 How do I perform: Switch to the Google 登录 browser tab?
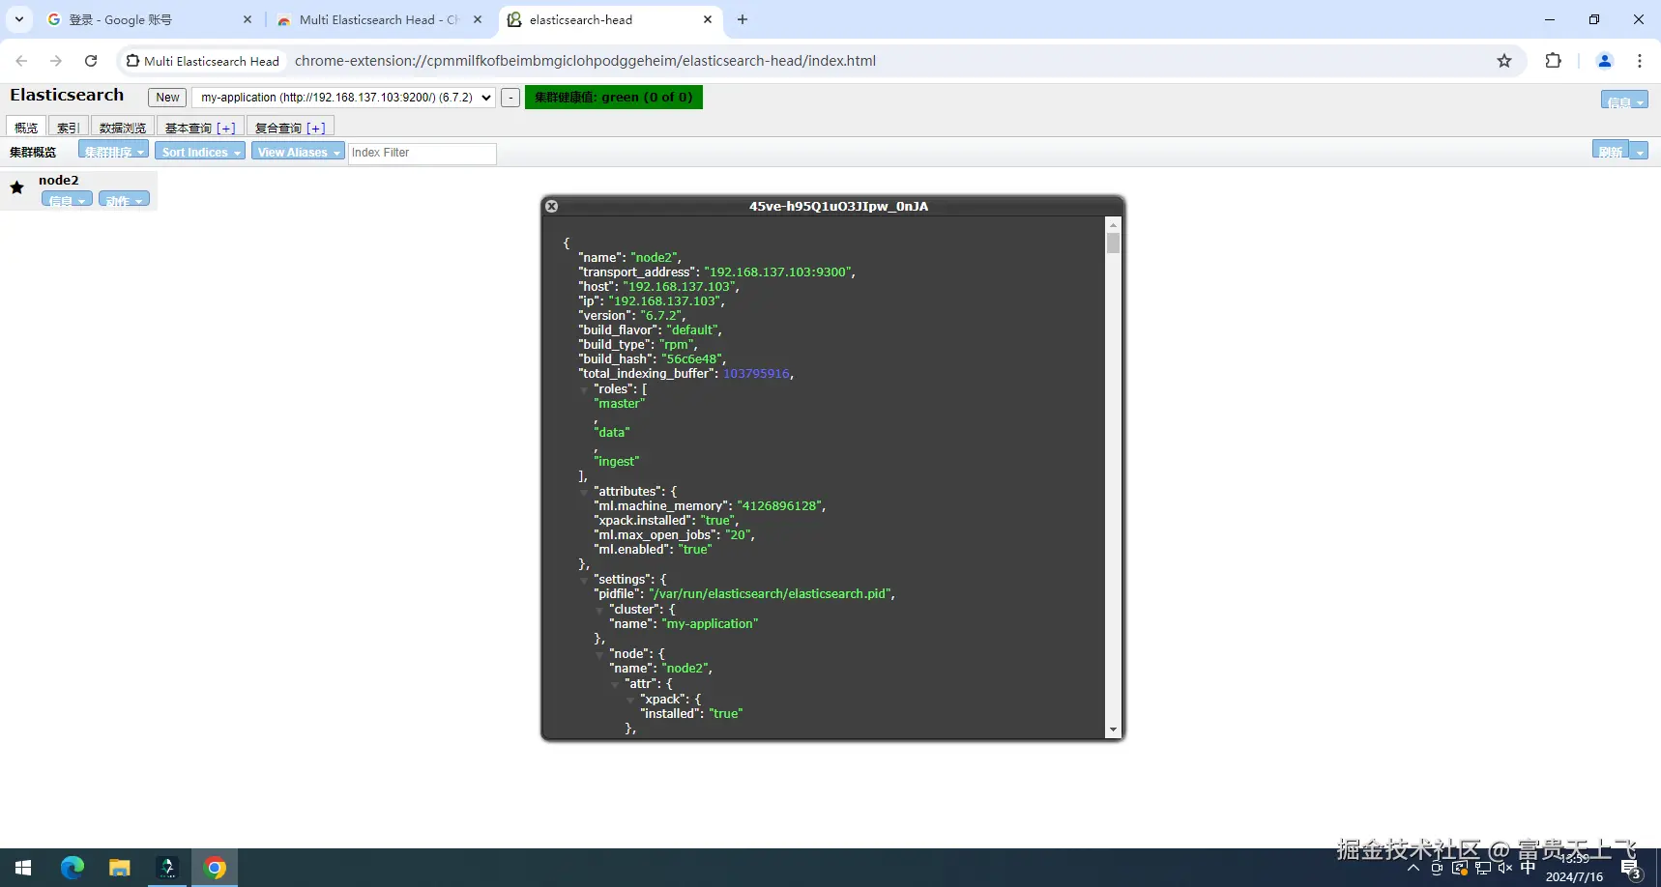150,19
